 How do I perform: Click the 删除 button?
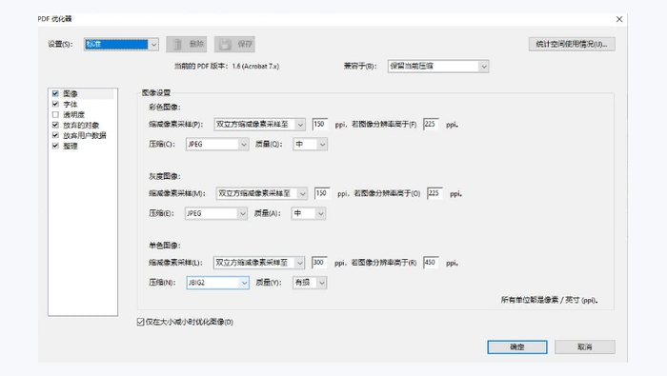[x=187, y=44]
